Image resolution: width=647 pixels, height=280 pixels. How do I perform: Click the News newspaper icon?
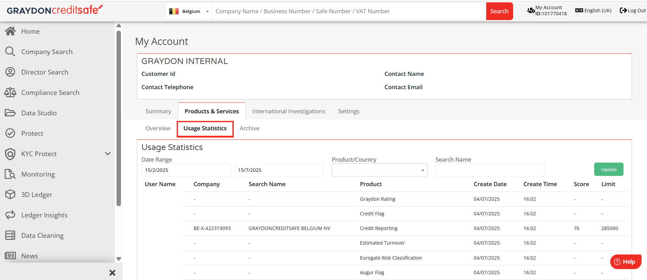pyautogui.click(x=10, y=256)
